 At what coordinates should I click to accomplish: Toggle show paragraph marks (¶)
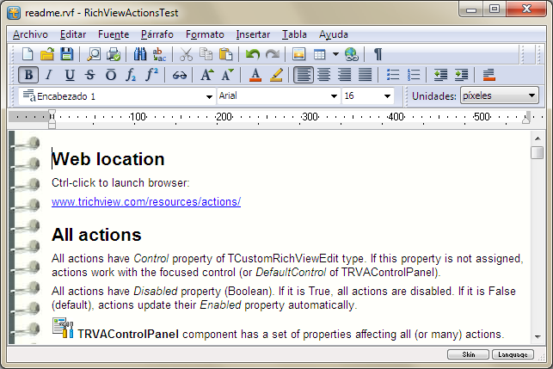coord(378,54)
